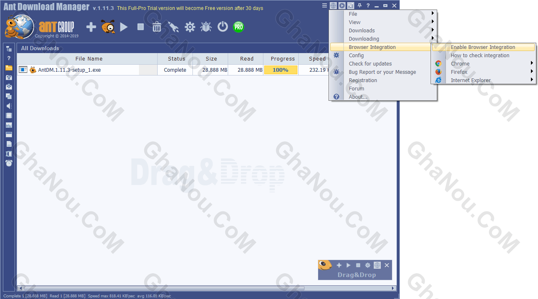Click the power shutdown icon in toolbar
The width and height of the screenshot is (538, 299).
coord(223,27)
